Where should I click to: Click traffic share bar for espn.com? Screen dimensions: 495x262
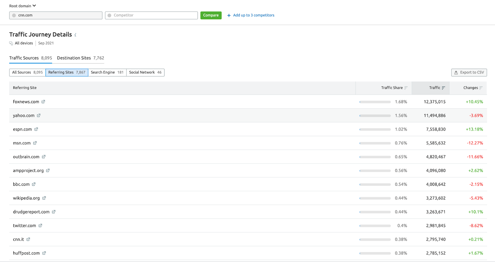(375, 129)
